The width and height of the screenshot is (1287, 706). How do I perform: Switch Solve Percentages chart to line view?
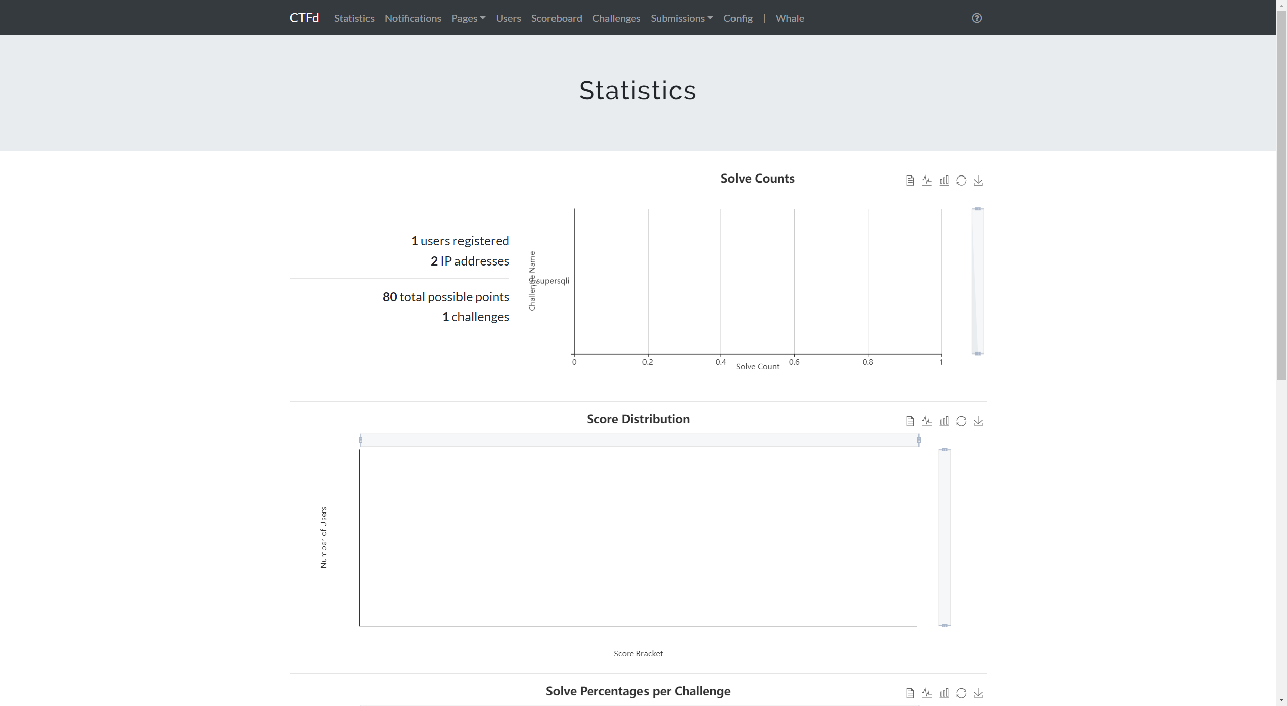pos(927,693)
